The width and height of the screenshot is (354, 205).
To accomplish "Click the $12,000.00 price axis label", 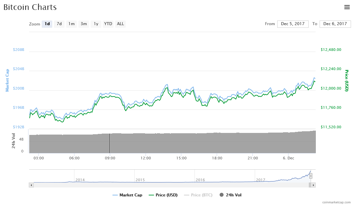I will point(331,88).
